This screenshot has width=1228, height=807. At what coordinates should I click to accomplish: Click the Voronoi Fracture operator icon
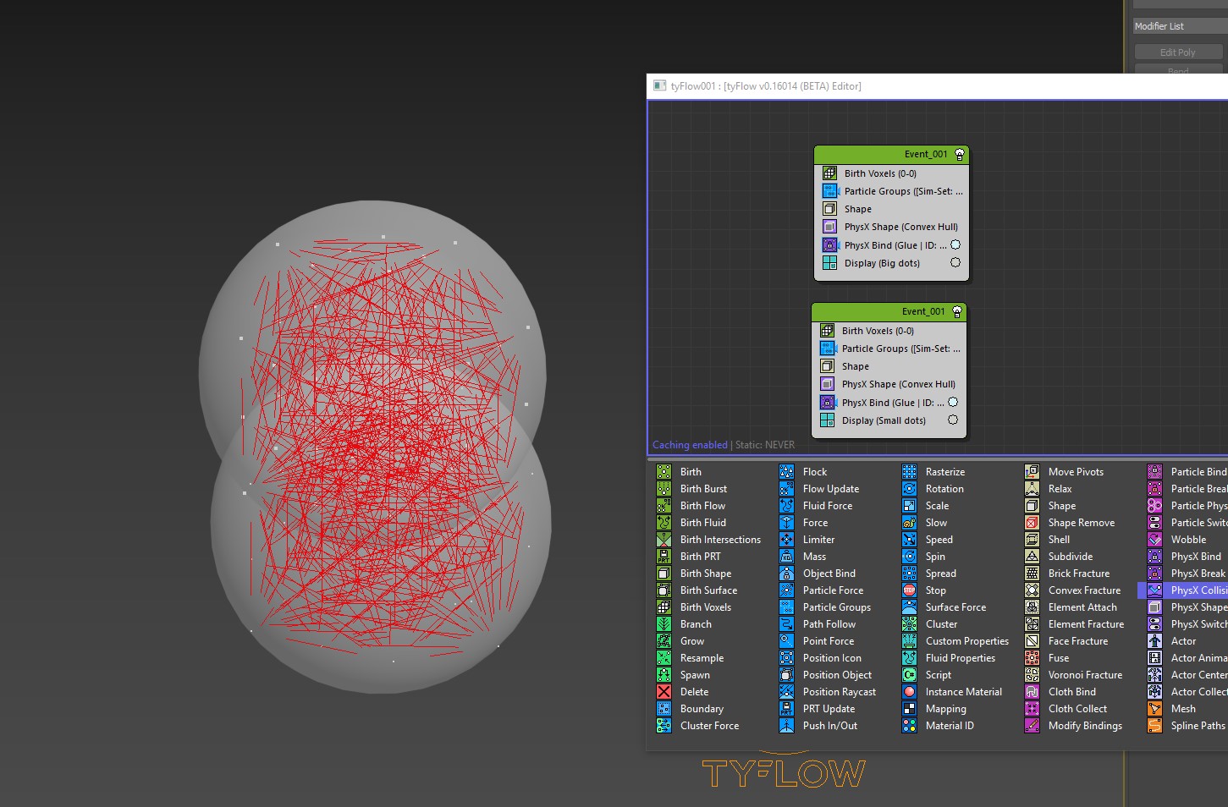click(1033, 675)
